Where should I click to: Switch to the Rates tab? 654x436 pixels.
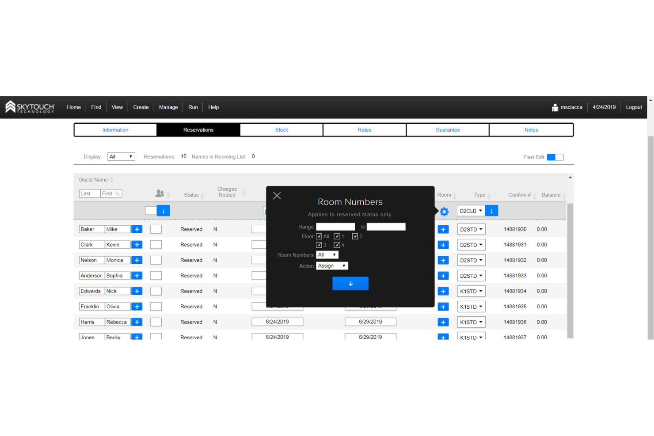click(x=365, y=130)
